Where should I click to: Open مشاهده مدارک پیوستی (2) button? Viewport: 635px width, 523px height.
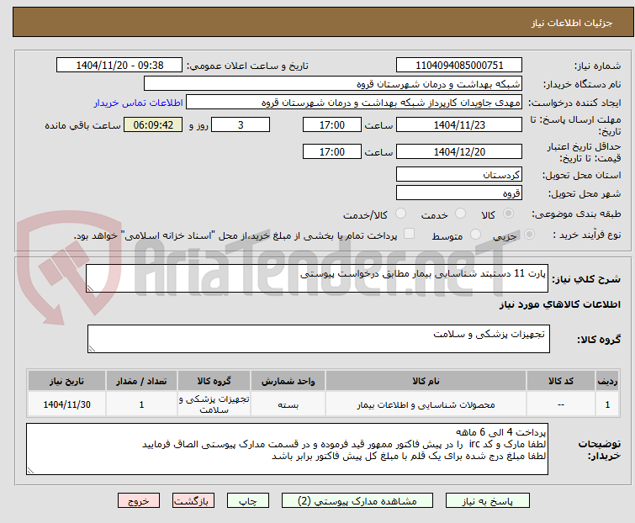[357, 501]
